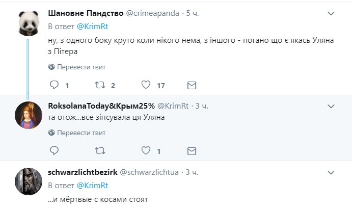Open more options for crimeapanda tweet
The height and width of the screenshot is (207, 352).
(331, 13)
